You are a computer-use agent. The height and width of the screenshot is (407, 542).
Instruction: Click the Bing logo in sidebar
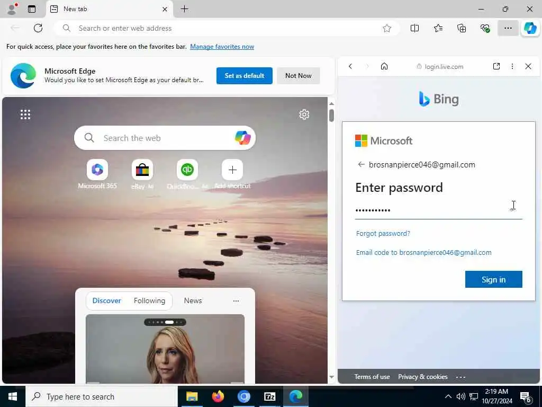[439, 99]
